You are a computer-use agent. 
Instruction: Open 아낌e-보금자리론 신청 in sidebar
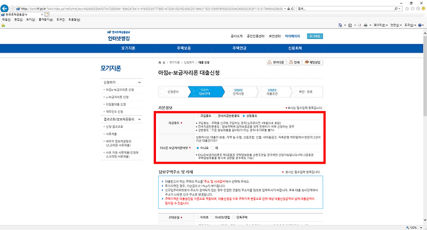(120, 90)
